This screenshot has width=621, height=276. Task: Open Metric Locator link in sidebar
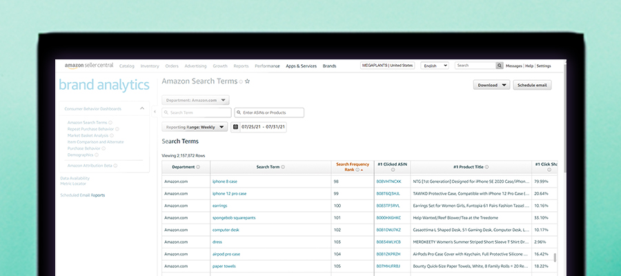(x=73, y=184)
